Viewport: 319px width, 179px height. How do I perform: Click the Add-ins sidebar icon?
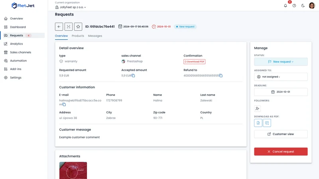pyautogui.click(x=6, y=69)
